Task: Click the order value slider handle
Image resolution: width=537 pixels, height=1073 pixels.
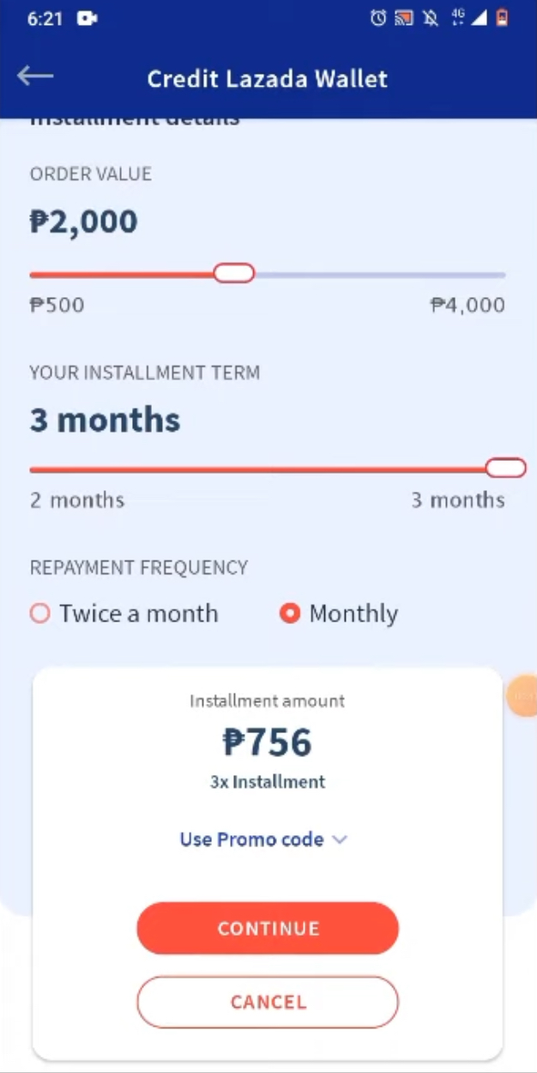Action: (x=233, y=274)
